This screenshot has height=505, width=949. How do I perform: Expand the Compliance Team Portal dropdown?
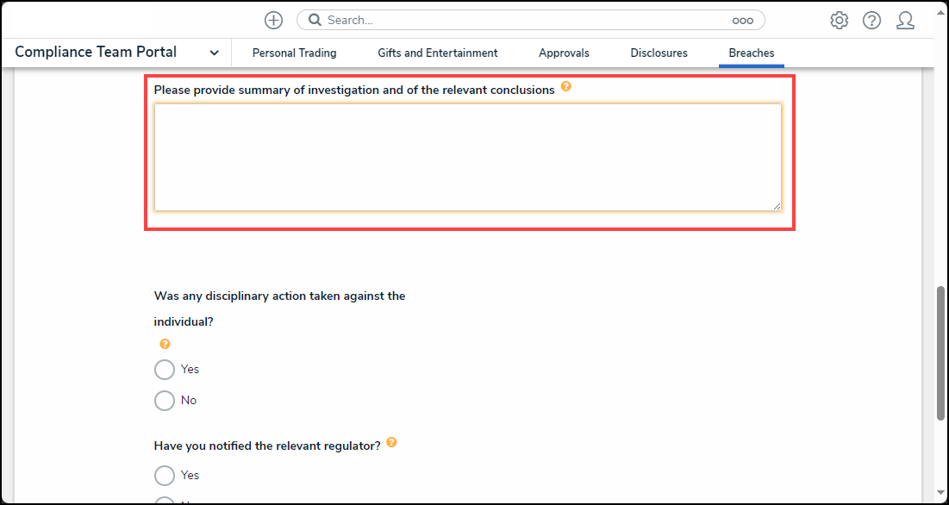click(214, 53)
